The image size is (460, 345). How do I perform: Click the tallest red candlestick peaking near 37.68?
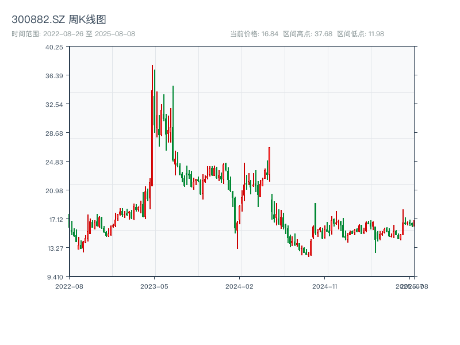152,125
